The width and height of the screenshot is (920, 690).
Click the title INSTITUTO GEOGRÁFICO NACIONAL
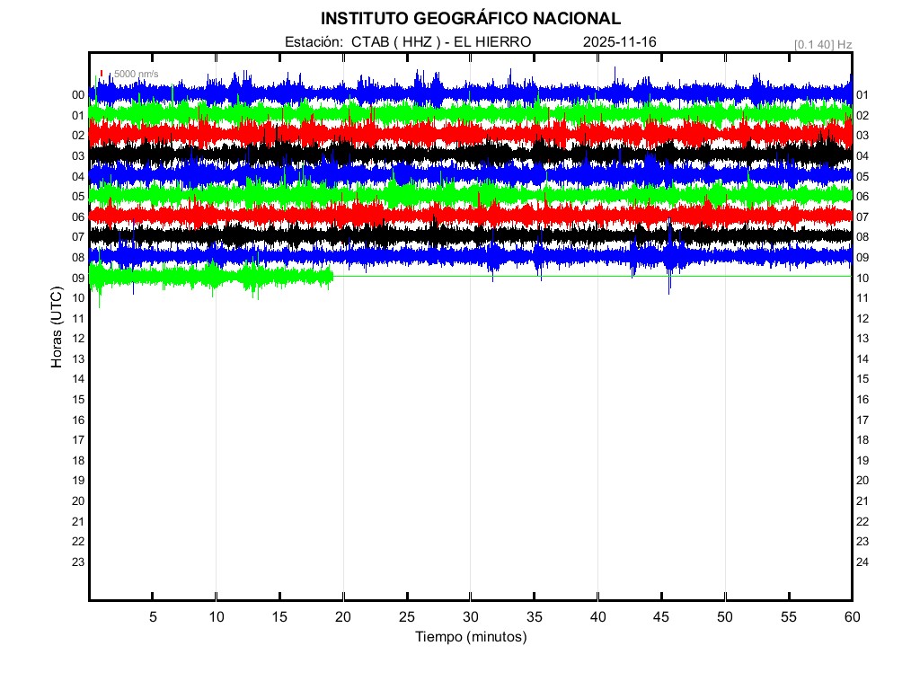470,18
